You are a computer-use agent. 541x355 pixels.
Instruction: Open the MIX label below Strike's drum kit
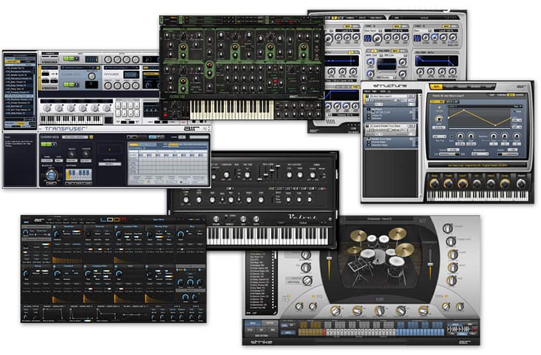coord(379,299)
